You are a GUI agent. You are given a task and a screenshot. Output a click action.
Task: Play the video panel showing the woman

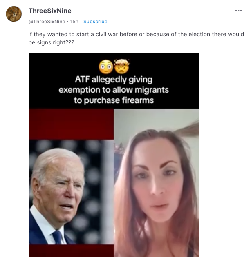point(156,183)
